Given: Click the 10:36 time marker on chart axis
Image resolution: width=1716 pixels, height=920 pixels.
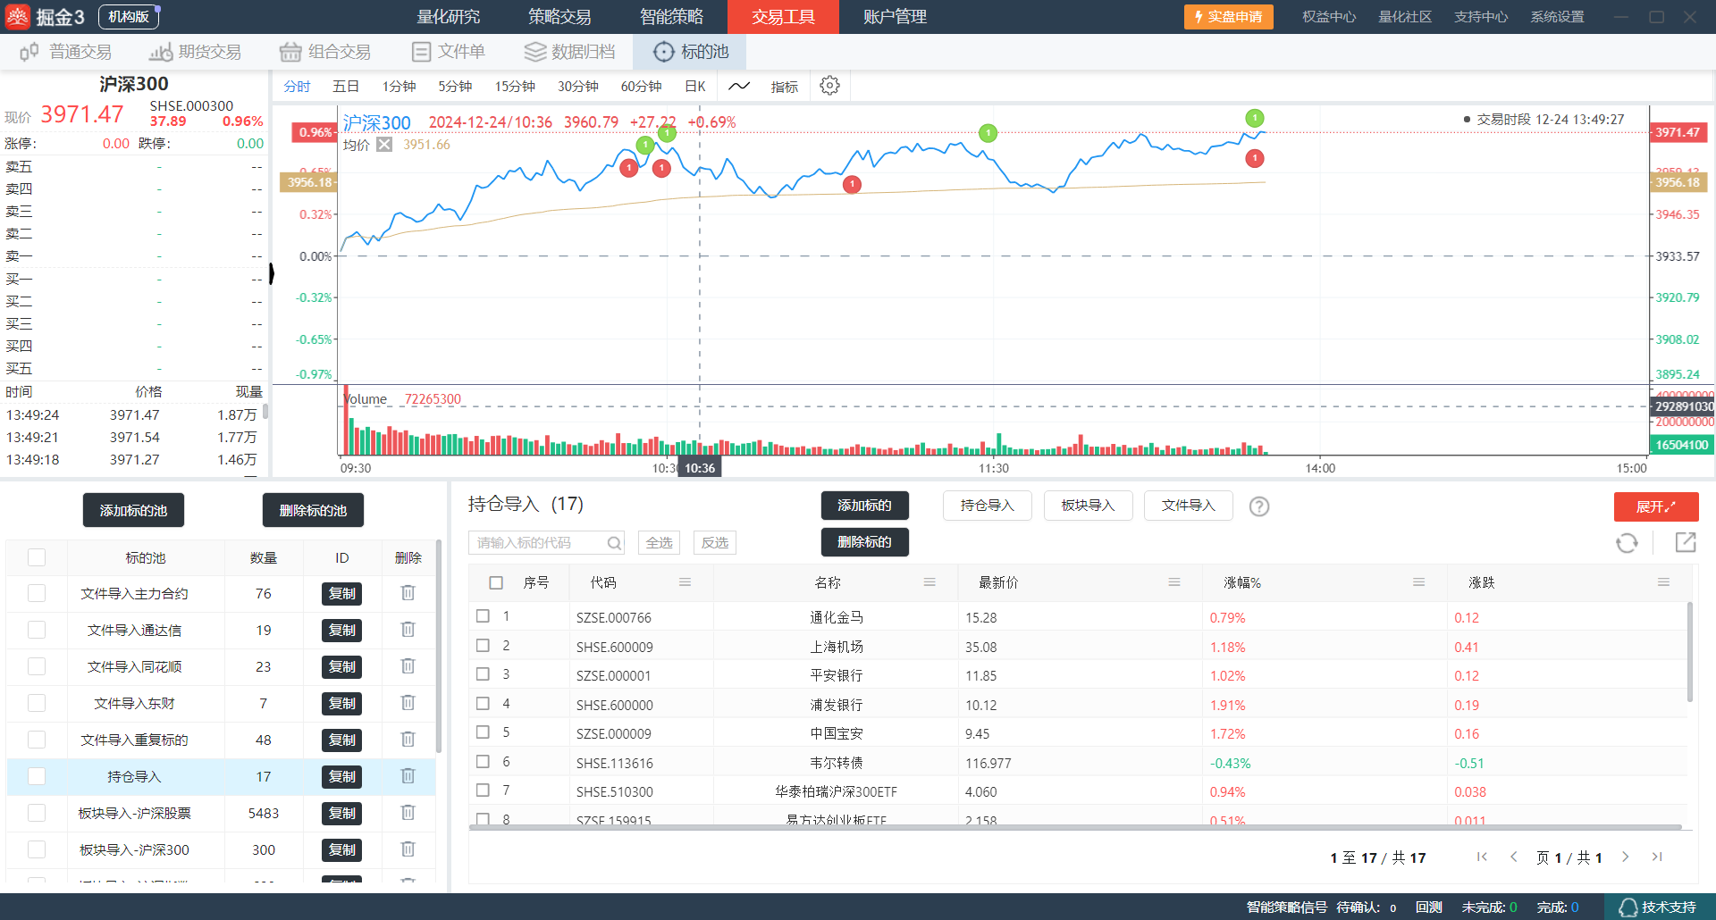Looking at the screenshot, I should point(700,468).
